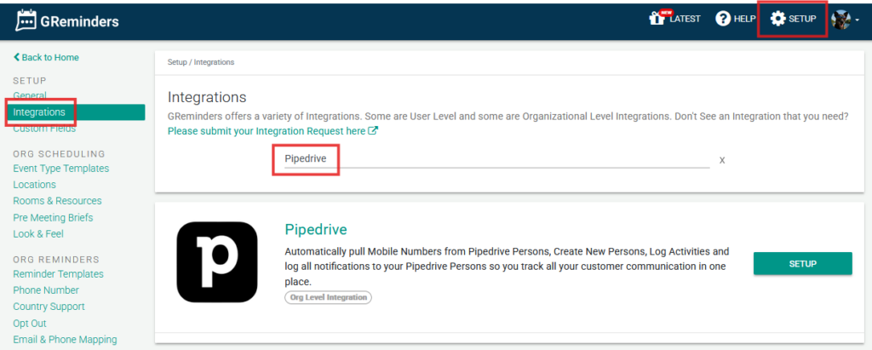Viewport: 872px width, 350px height.
Task: Open Look & Feel settings
Action: (x=38, y=234)
